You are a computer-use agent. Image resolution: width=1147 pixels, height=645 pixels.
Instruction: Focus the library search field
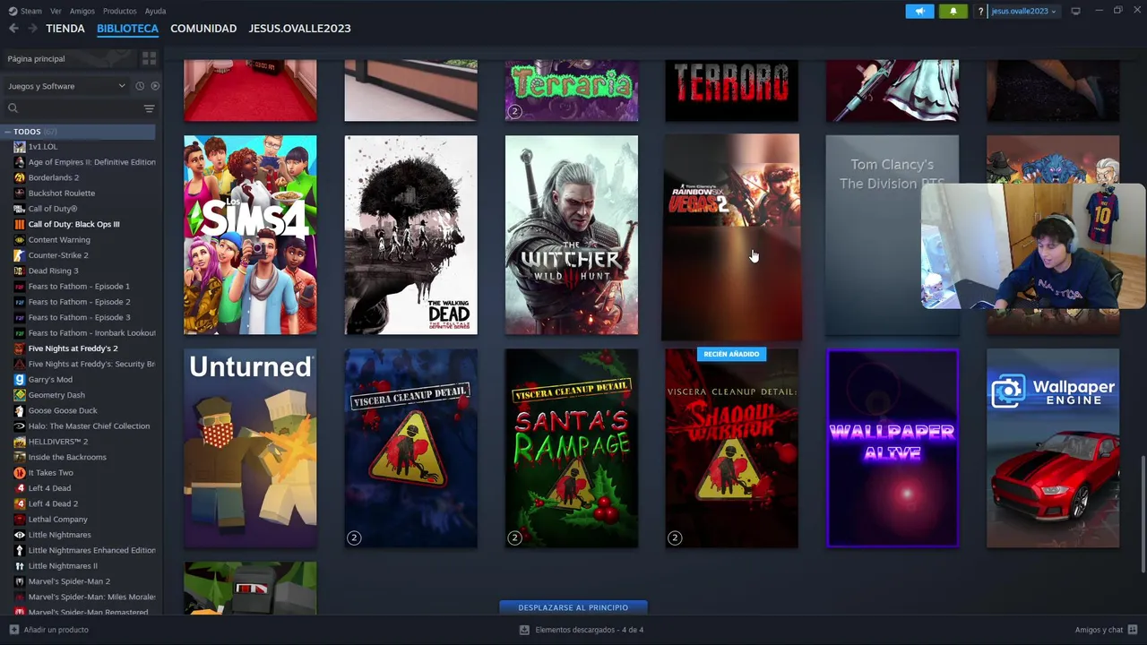79,108
